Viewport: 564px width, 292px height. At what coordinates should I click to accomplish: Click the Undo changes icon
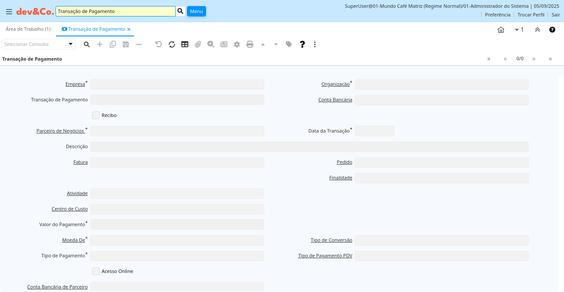coord(158,44)
